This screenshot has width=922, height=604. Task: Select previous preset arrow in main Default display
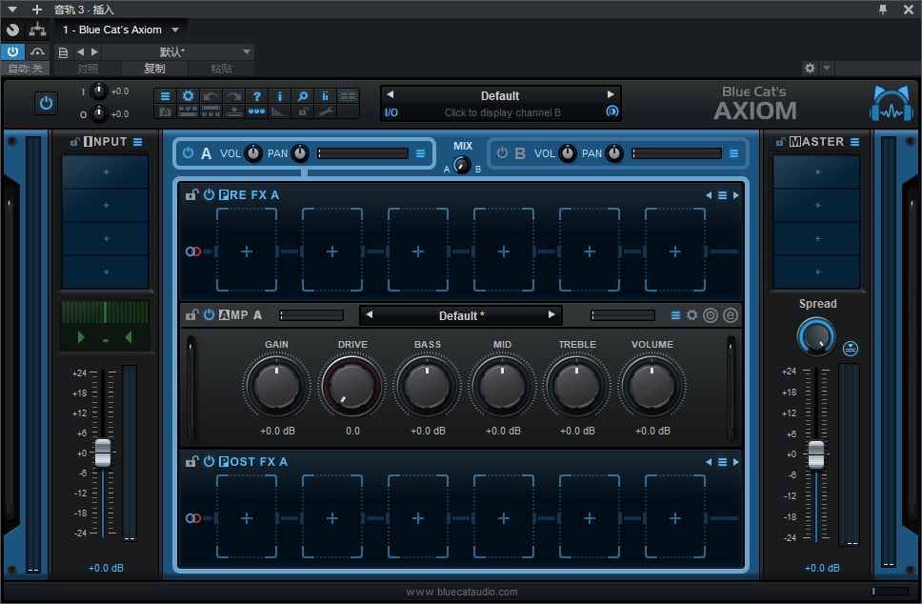(390, 94)
